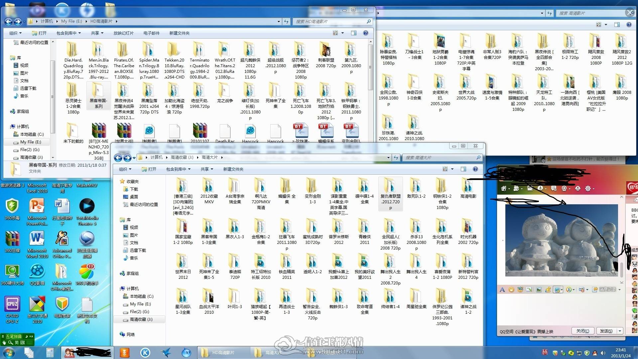This screenshot has width=638, height=359.
Task: Click 打开 in 高清大片 toolbar
Action: pyautogui.click(x=149, y=169)
